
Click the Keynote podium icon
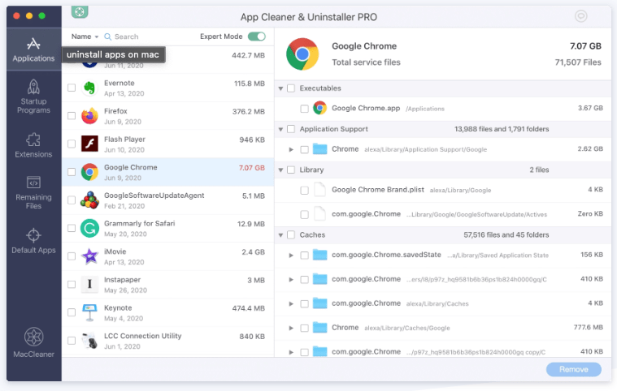[x=89, y=312]
